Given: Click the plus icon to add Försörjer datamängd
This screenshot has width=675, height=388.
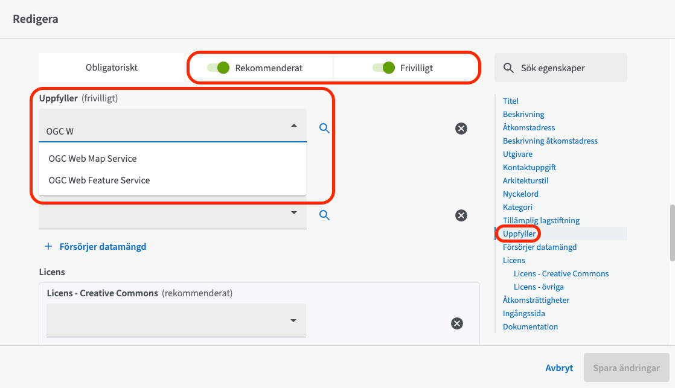Looking at the screenshot, I should pyautogui.click(x=48, y=247).
